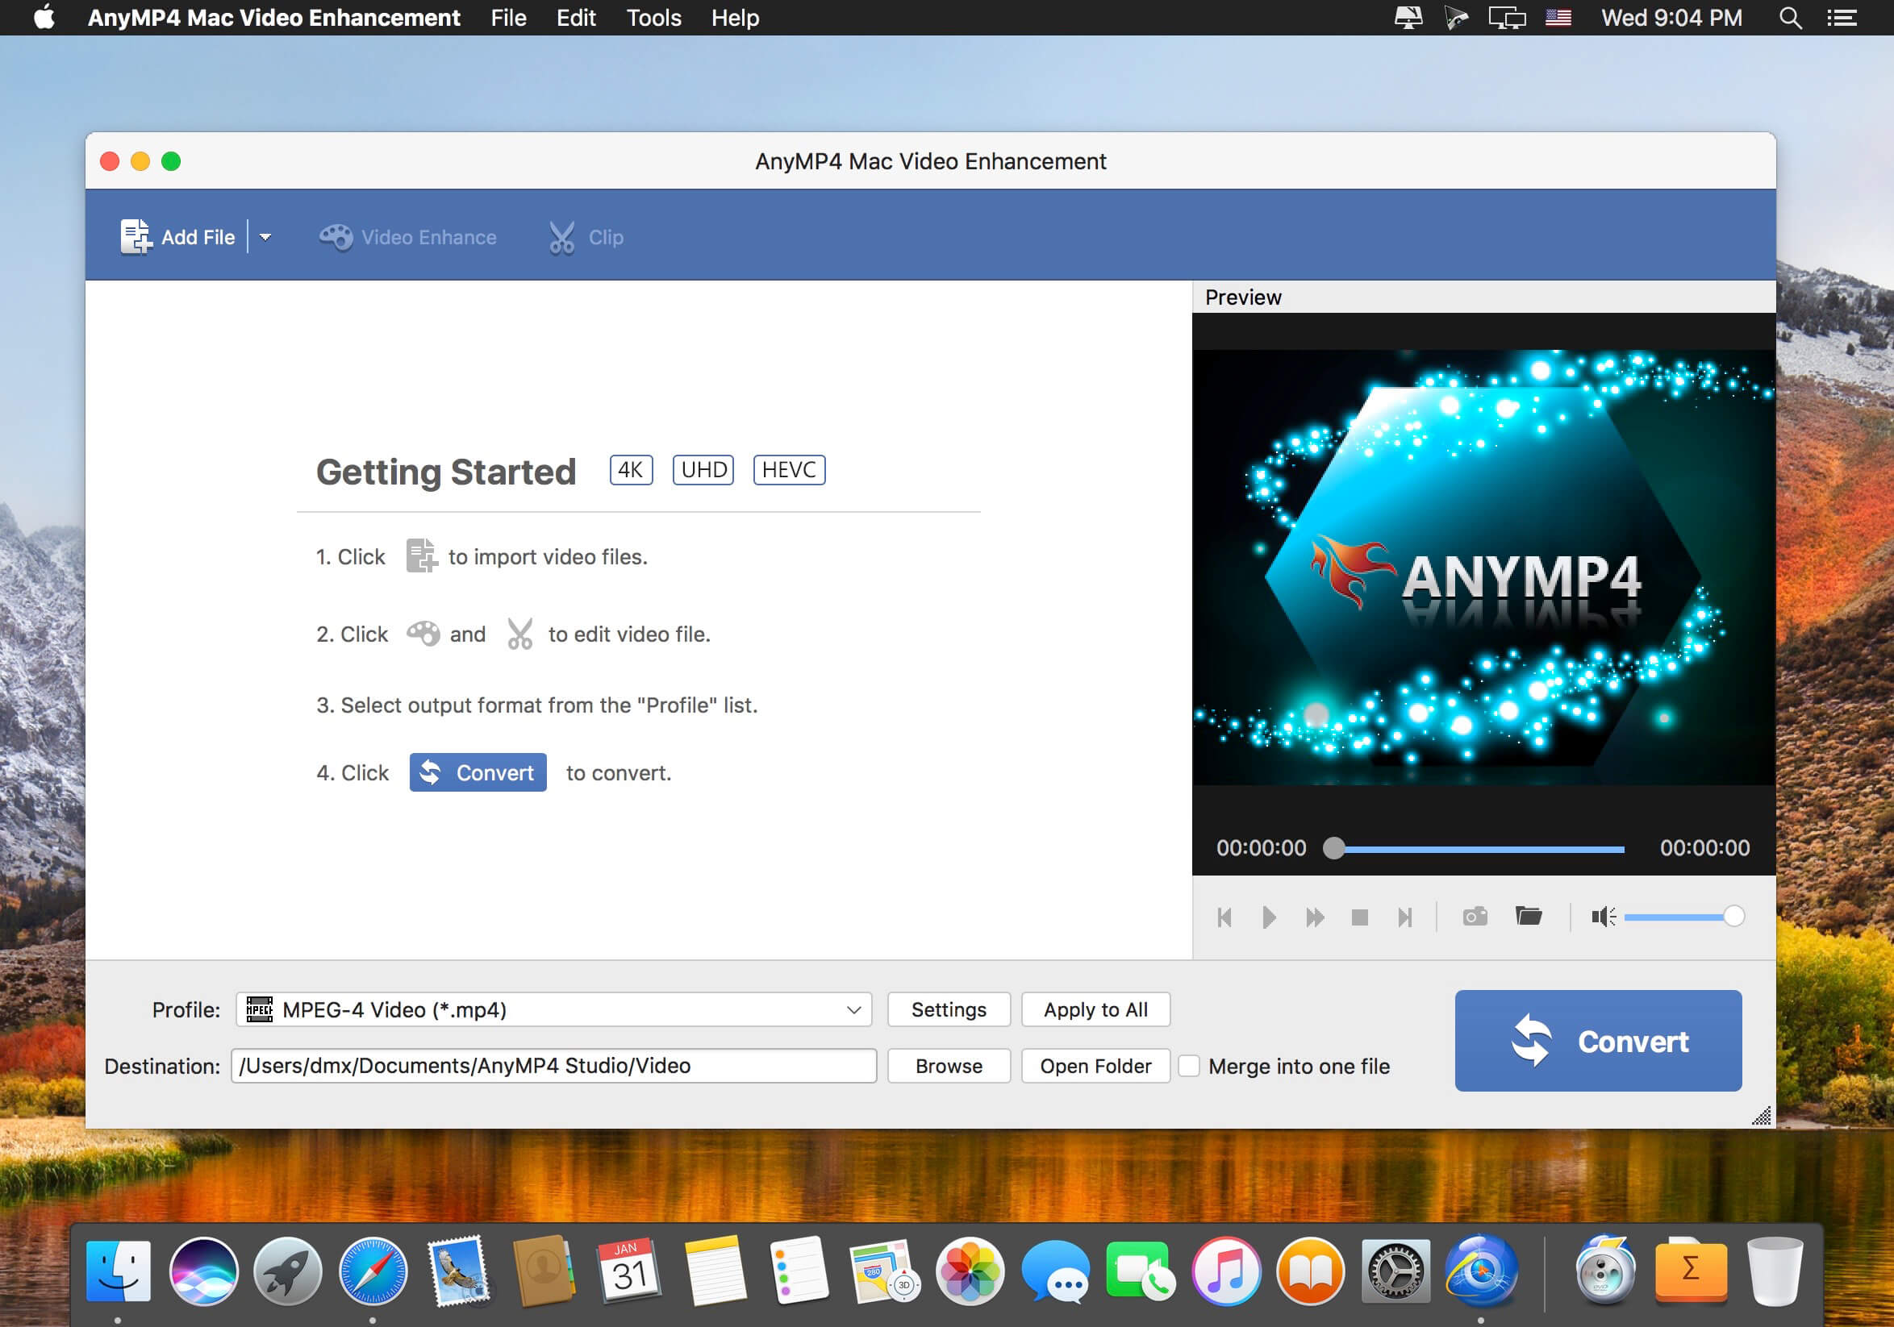Click the fast forward button

[1315, 917]
